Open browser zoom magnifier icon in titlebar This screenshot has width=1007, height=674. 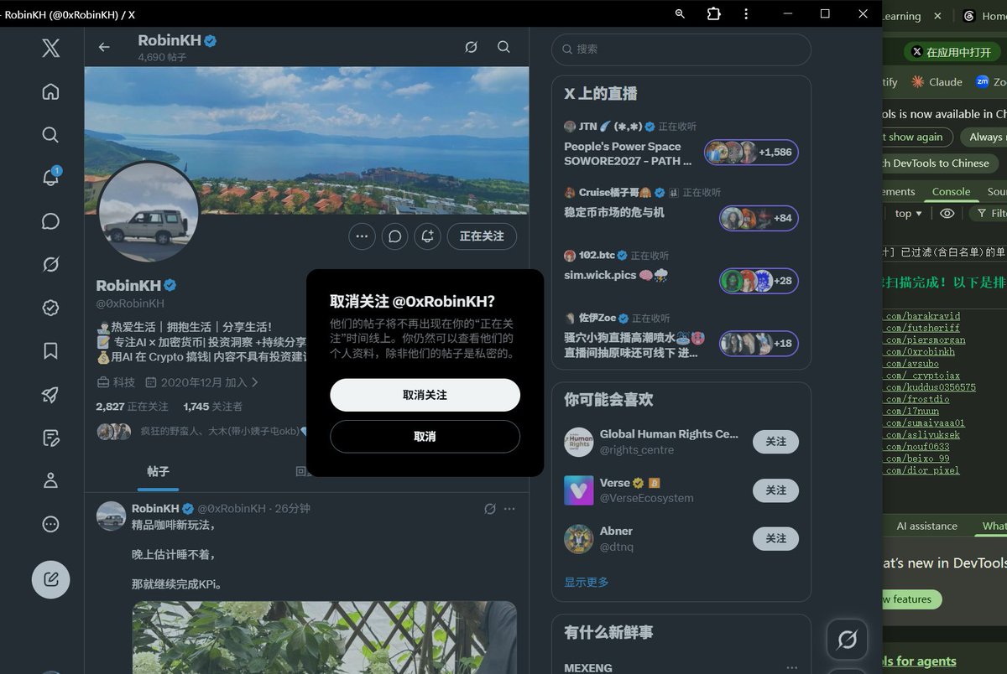(x=680, y=13)
